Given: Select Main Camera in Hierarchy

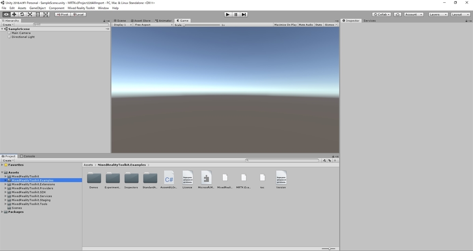Looking at the screenshot, I should 21,33.
